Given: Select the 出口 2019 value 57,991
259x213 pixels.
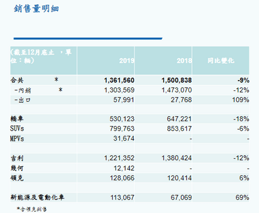Looking at the screenshot, I should 124,100.
